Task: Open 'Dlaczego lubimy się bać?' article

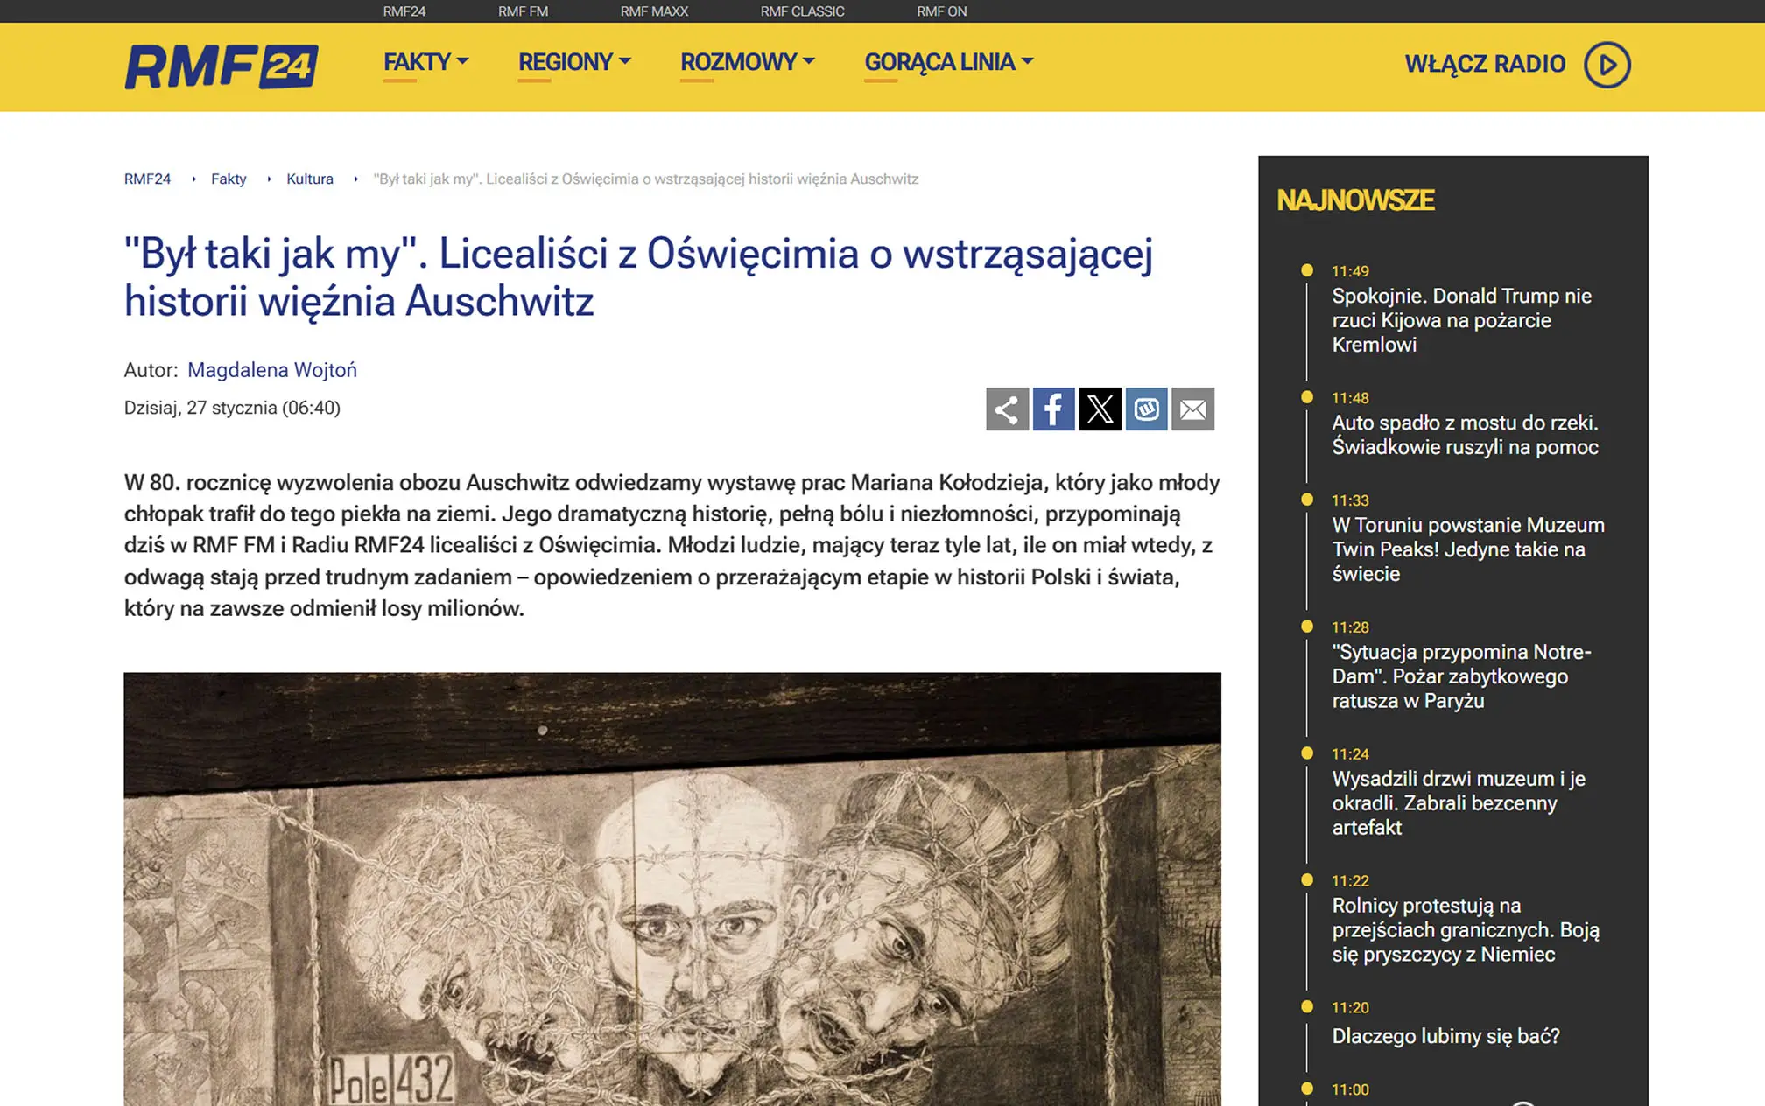Action: click(1445, 1036)
